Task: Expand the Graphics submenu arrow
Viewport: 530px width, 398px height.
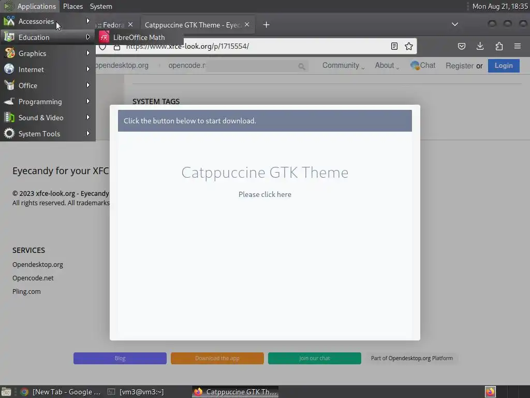Action: tap(88, 53)
